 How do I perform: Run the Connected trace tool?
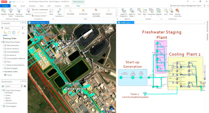pos(70,12)
